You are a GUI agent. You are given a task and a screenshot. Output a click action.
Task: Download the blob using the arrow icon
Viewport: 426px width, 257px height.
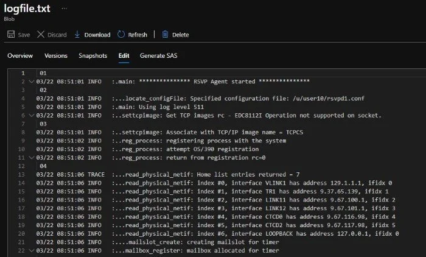pos(77,35)
